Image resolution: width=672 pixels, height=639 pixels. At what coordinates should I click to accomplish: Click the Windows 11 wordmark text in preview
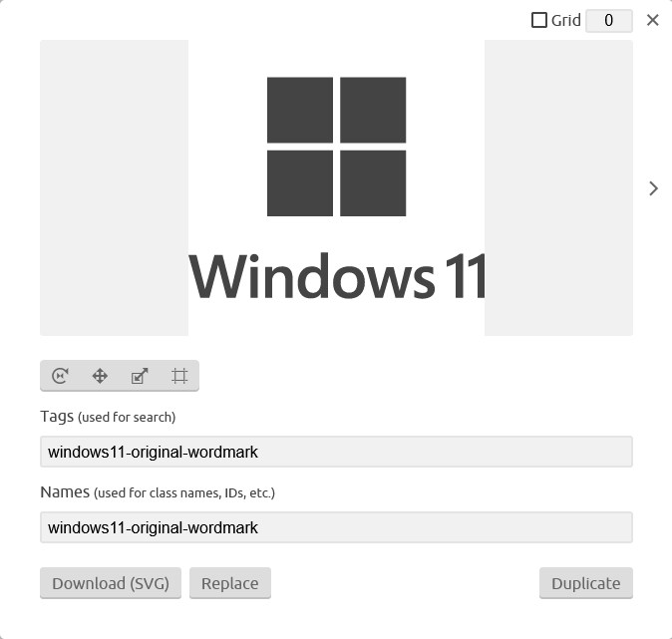pos(338,276)
